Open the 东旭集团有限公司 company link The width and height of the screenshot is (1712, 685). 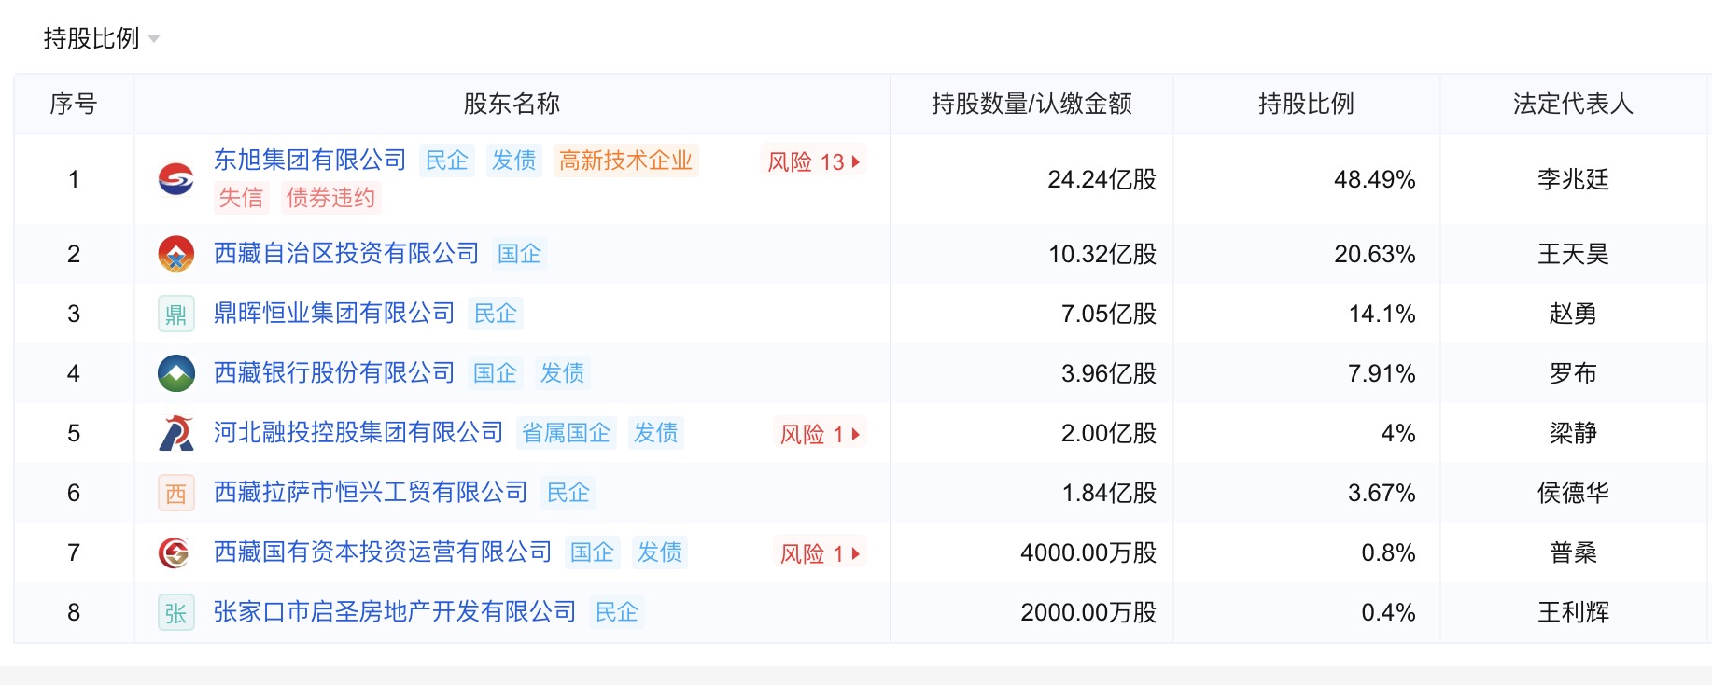coord(310,161)
